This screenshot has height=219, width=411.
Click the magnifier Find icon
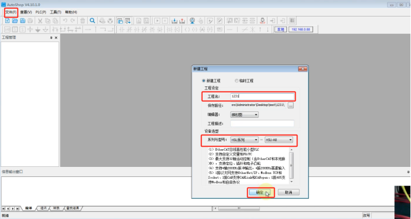pos(93,21)
